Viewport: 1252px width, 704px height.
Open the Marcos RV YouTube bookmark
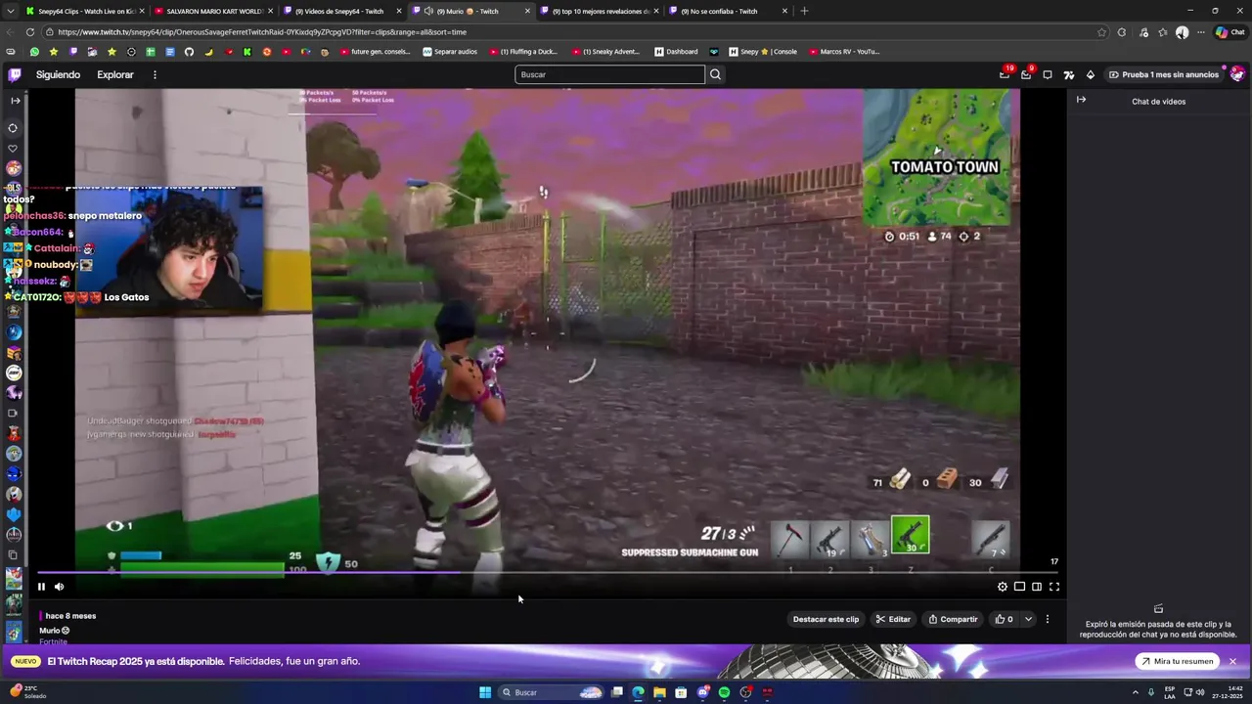tap(844, 52)
